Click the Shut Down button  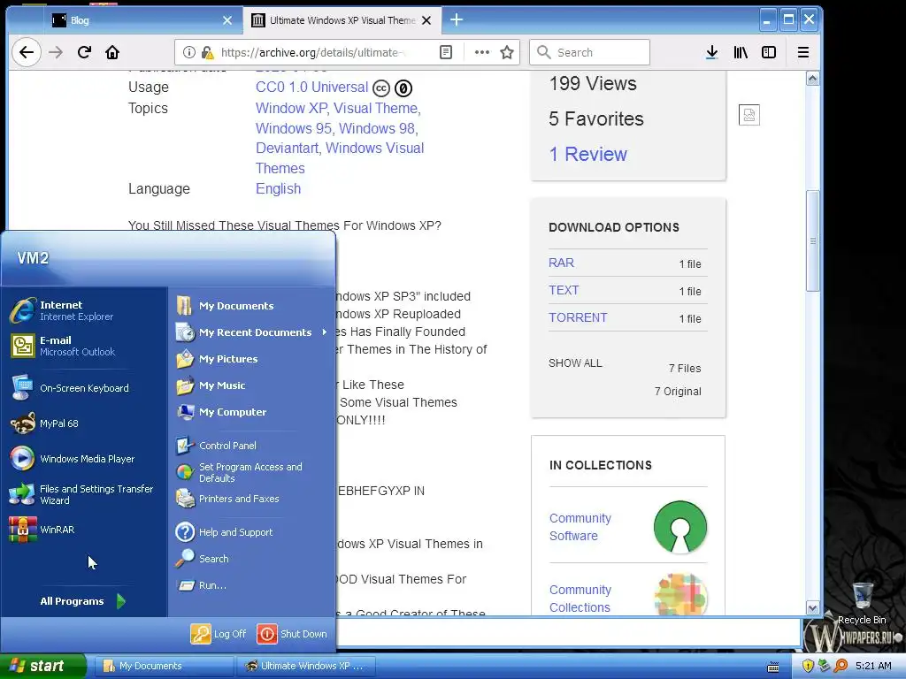click(292, 633)
